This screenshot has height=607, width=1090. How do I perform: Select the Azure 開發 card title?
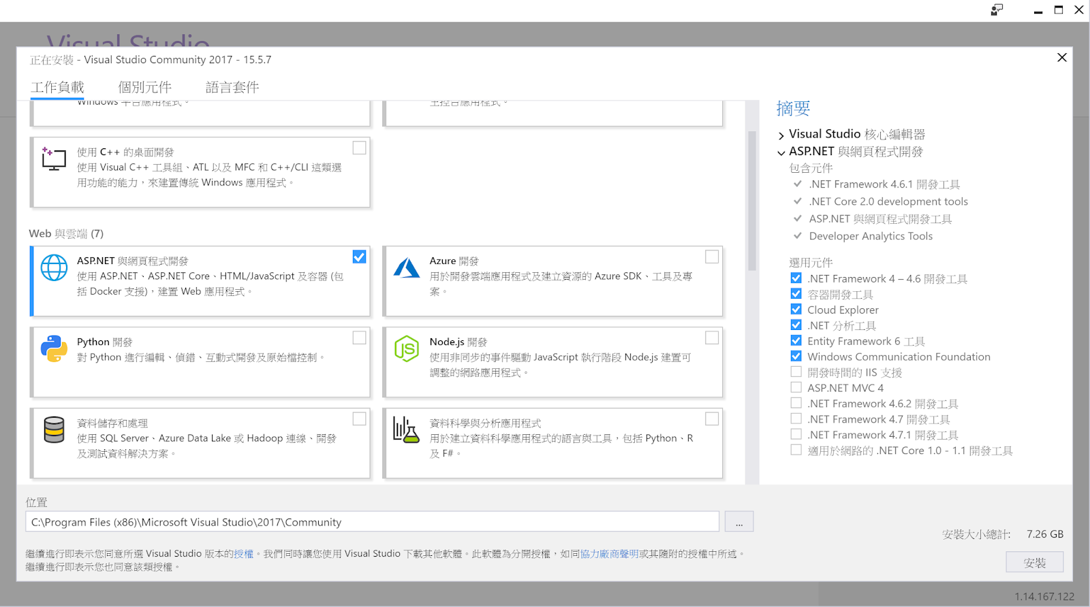tap(454, 261)
